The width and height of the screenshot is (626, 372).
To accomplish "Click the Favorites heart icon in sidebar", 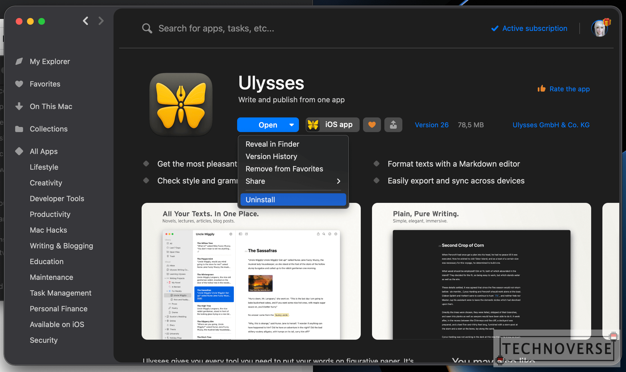I will pyautogui.click(x=19, y=84).
